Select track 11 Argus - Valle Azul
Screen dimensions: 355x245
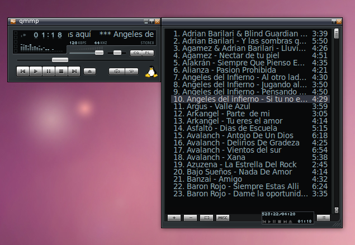[x=250, y=106]
